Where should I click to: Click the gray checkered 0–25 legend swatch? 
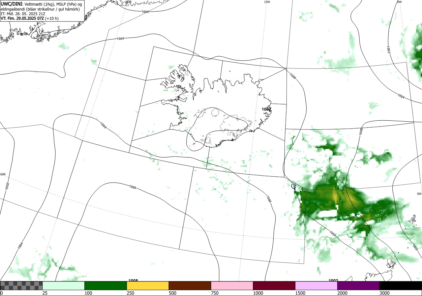coord(21,285)
